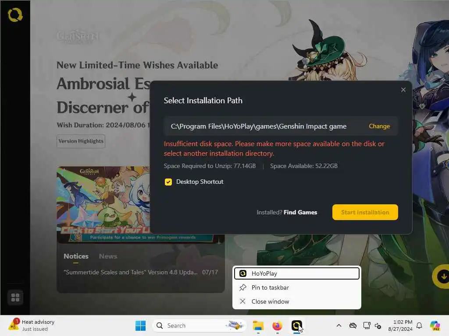The image size is (449, 336).
Task: Switch to the News tab
Action: coord(108,256)
